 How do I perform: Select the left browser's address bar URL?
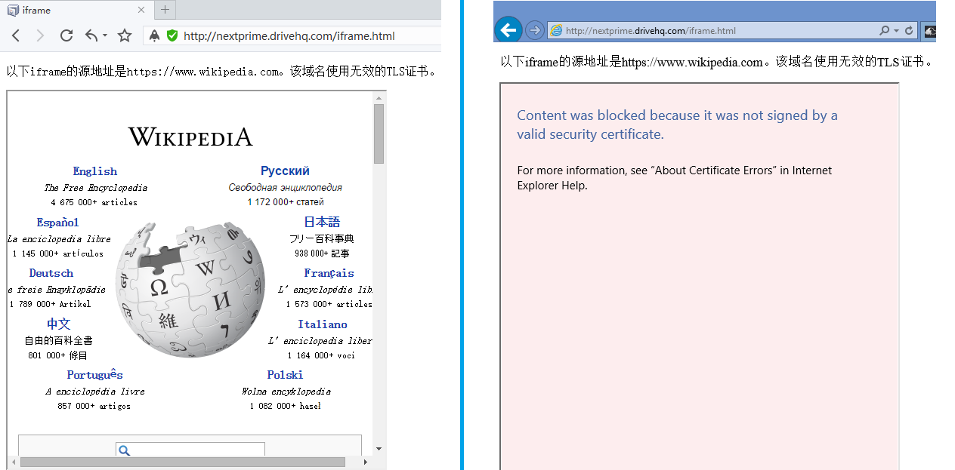click(289, 35)
